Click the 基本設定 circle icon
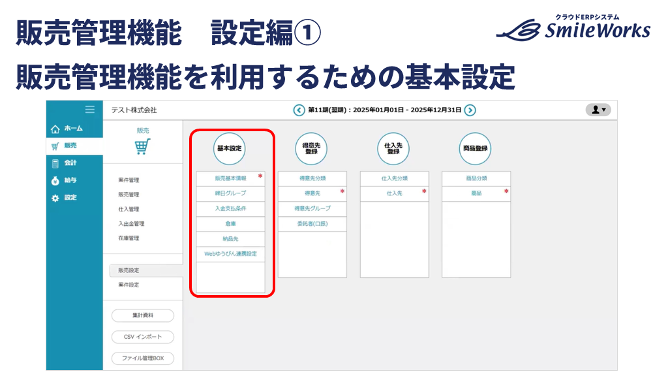Viewport: 668px width, 376px height. tap(229, 148)
